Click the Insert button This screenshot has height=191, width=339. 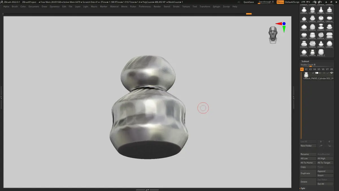[325, 175]
